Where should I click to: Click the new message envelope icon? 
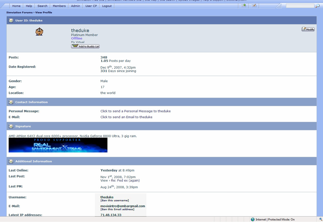pos(244,6)
